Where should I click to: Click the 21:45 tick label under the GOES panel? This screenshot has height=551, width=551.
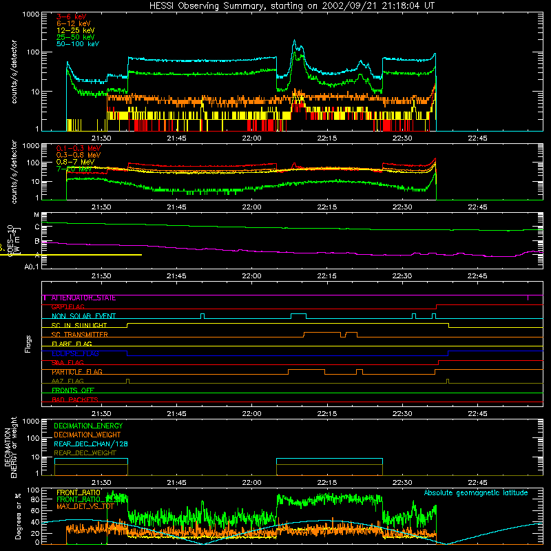point(176,276)
